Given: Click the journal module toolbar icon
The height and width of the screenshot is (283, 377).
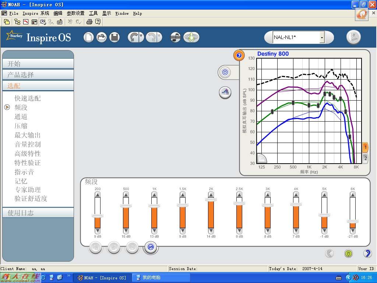Looking at the screenshot, I should pos(60,22).
